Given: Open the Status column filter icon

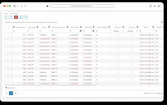Looking at the screenshot, I should [49, 27].
